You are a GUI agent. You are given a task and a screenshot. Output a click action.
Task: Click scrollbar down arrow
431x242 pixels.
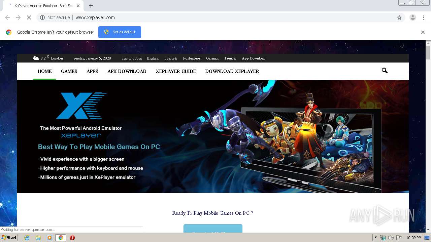pos(428,230)
